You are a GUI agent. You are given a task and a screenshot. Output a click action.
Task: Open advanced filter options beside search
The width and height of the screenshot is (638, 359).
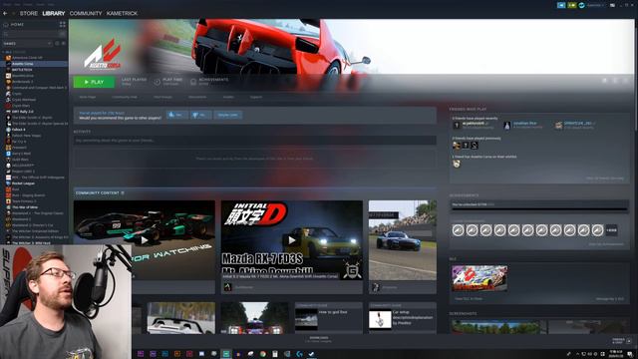coord(62,34)
